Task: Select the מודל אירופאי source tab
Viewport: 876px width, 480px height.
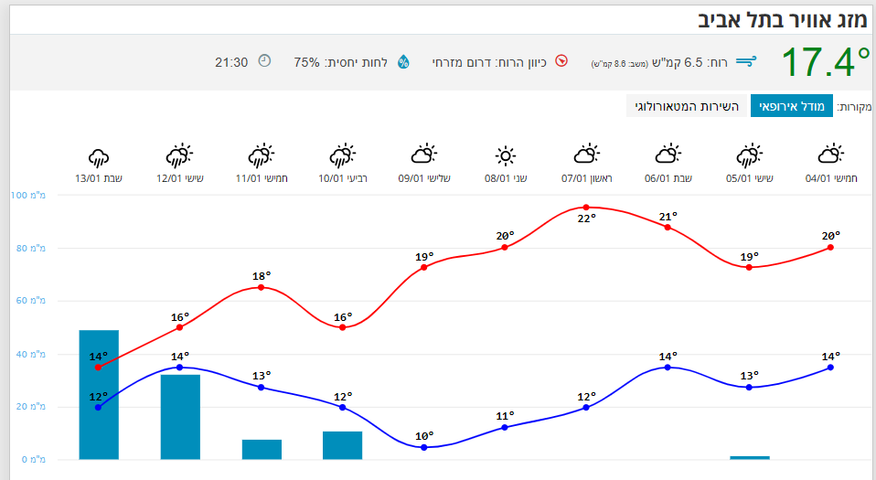Action: coord(791,106)
